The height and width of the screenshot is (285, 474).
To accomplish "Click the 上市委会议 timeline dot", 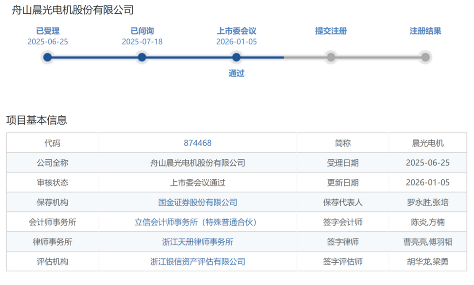I will tap(236, 57).
